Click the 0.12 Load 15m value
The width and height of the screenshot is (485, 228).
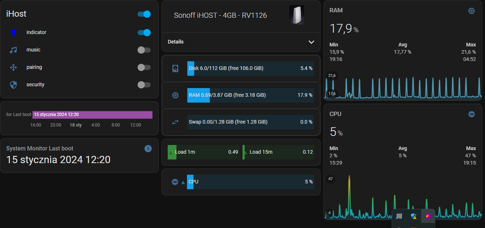308,152
